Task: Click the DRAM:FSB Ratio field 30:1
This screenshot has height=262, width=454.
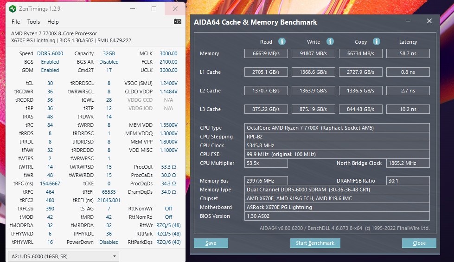Action: click(408, 181)
